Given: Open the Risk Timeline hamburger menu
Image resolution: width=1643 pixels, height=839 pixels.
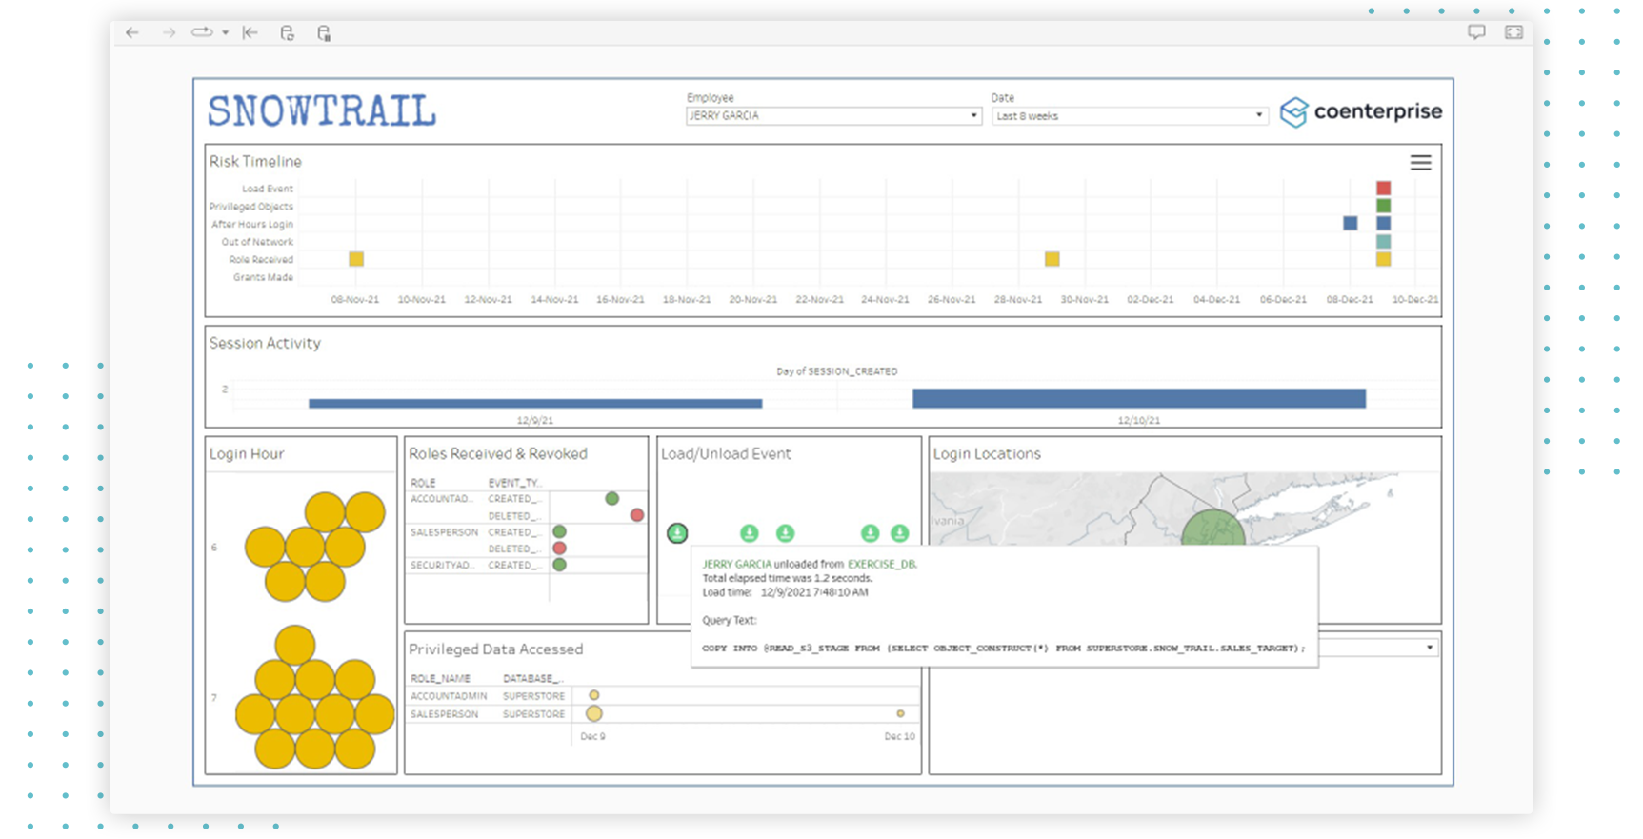Looking at the screenshot, I should [x=1420, y=163].
